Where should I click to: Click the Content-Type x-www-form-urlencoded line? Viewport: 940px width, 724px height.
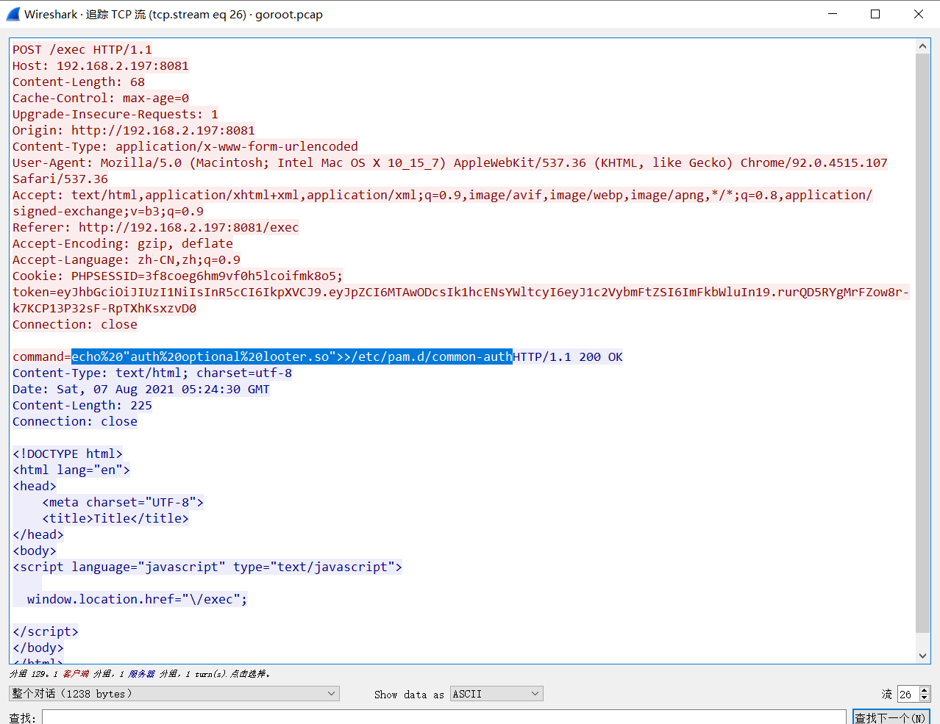coord(185,146)
